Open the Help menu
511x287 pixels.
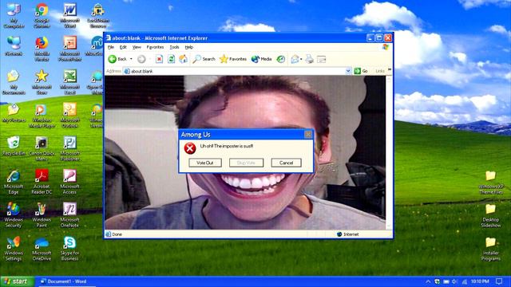[189, 47]
